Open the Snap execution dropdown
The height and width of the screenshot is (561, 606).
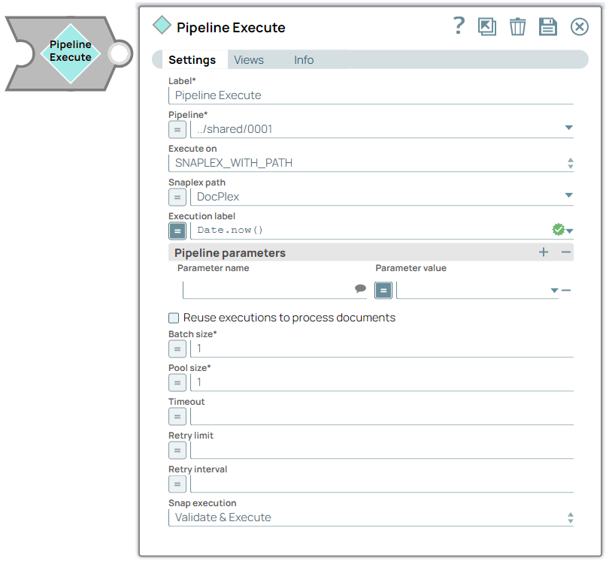point(570,517)
